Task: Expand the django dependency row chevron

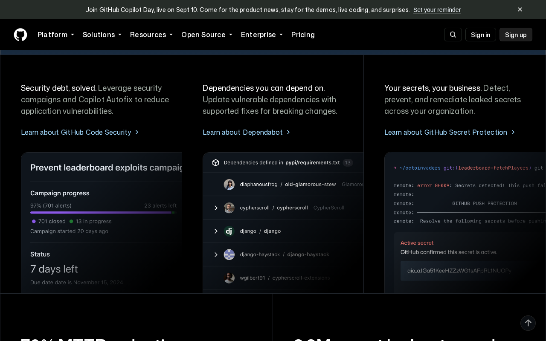Action: [x=216, y=231]
